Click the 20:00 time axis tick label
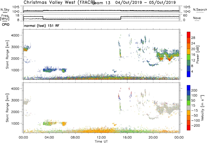207x143 pixels. (x=153, y=138)
